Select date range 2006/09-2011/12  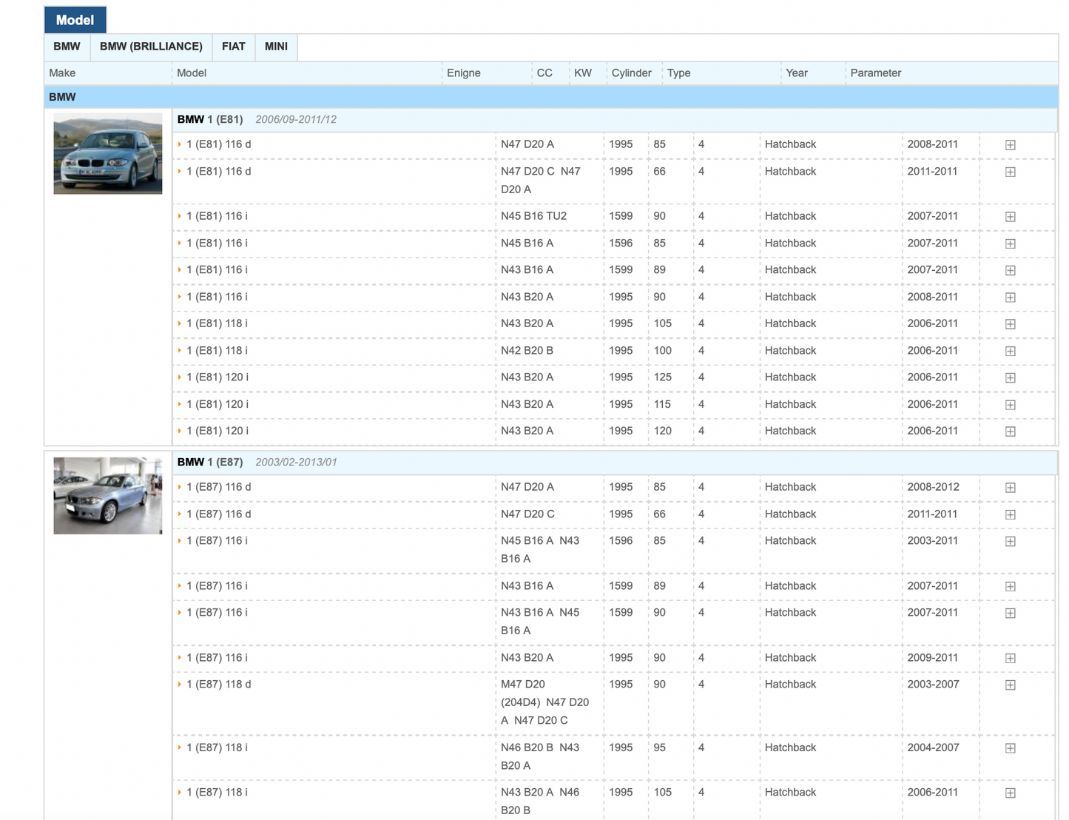click(x=296, y=119)
